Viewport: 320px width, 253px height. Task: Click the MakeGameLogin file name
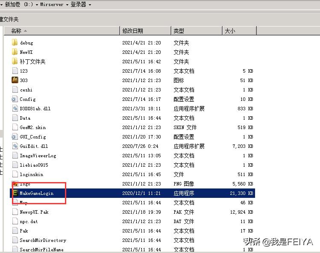point(37,193)
